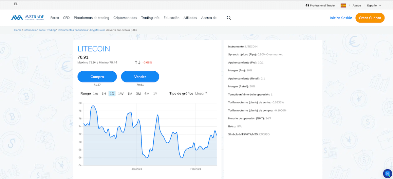Open the CFD menu
Screen dimensions: 393x179
(66, 18)
